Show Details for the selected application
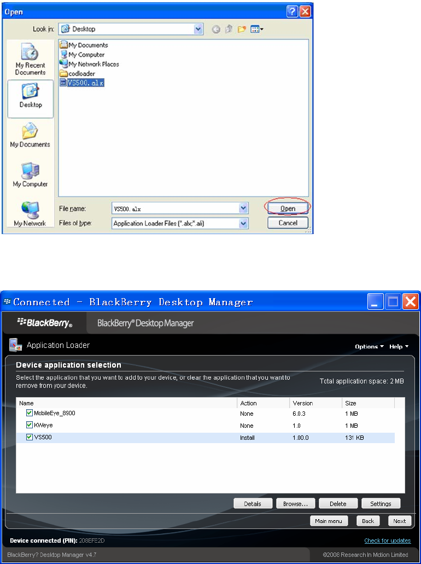 (253, 504)
